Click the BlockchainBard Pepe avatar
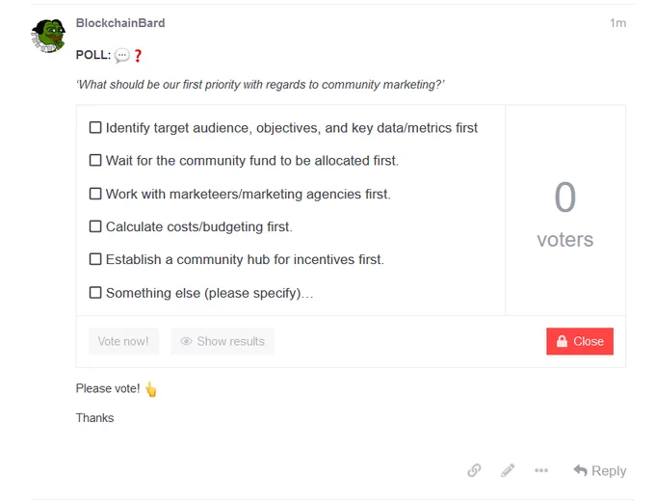This screenshot has height=501, width=655. 48,36
